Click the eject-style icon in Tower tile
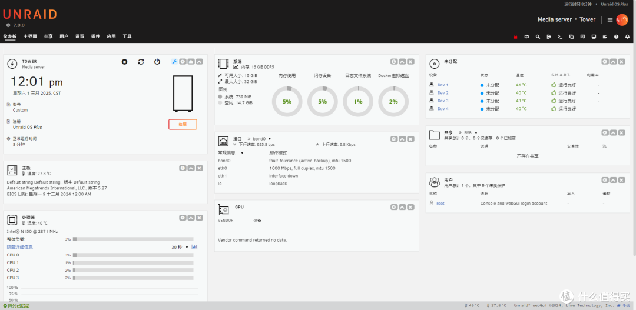Viewport: 636px width, 310px height. 191,62
